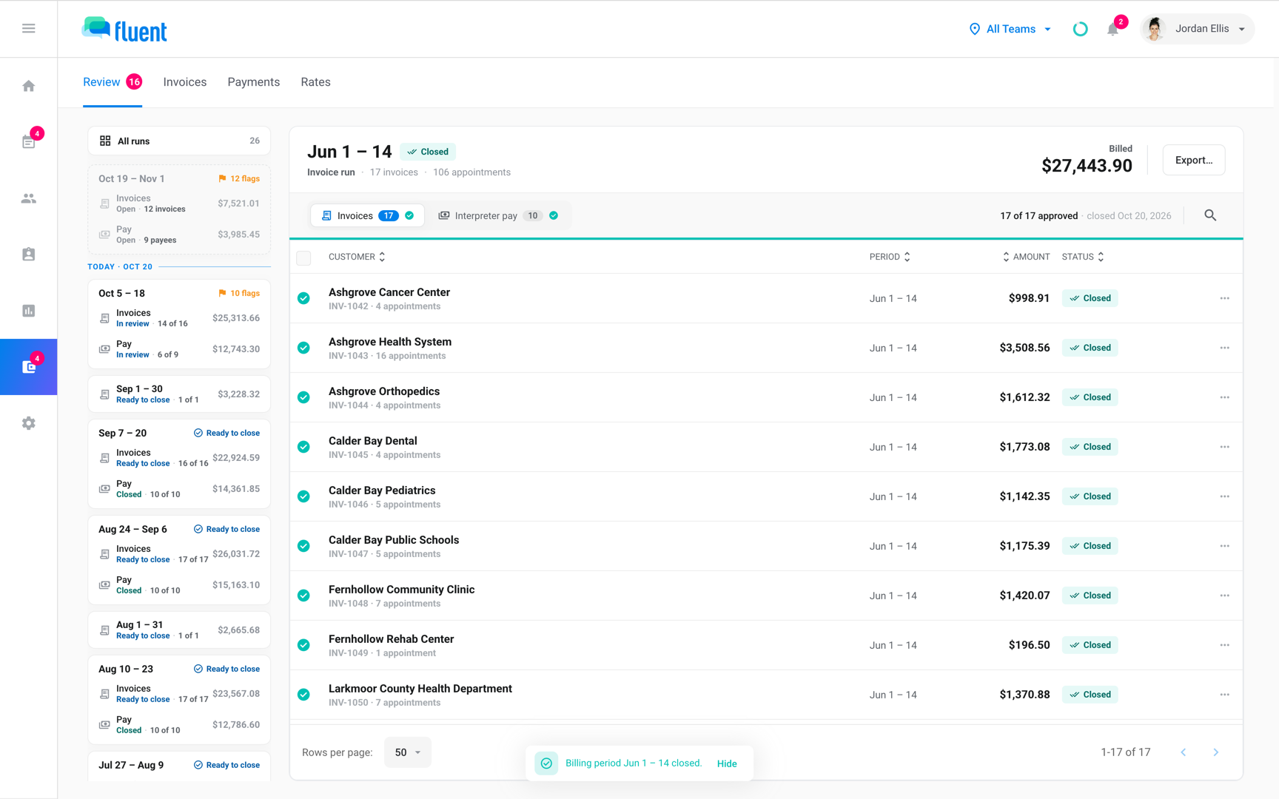The width and height of the screenshot is (1279, 799).
Task: Select All runs in the list
Action: coord(179,141)
